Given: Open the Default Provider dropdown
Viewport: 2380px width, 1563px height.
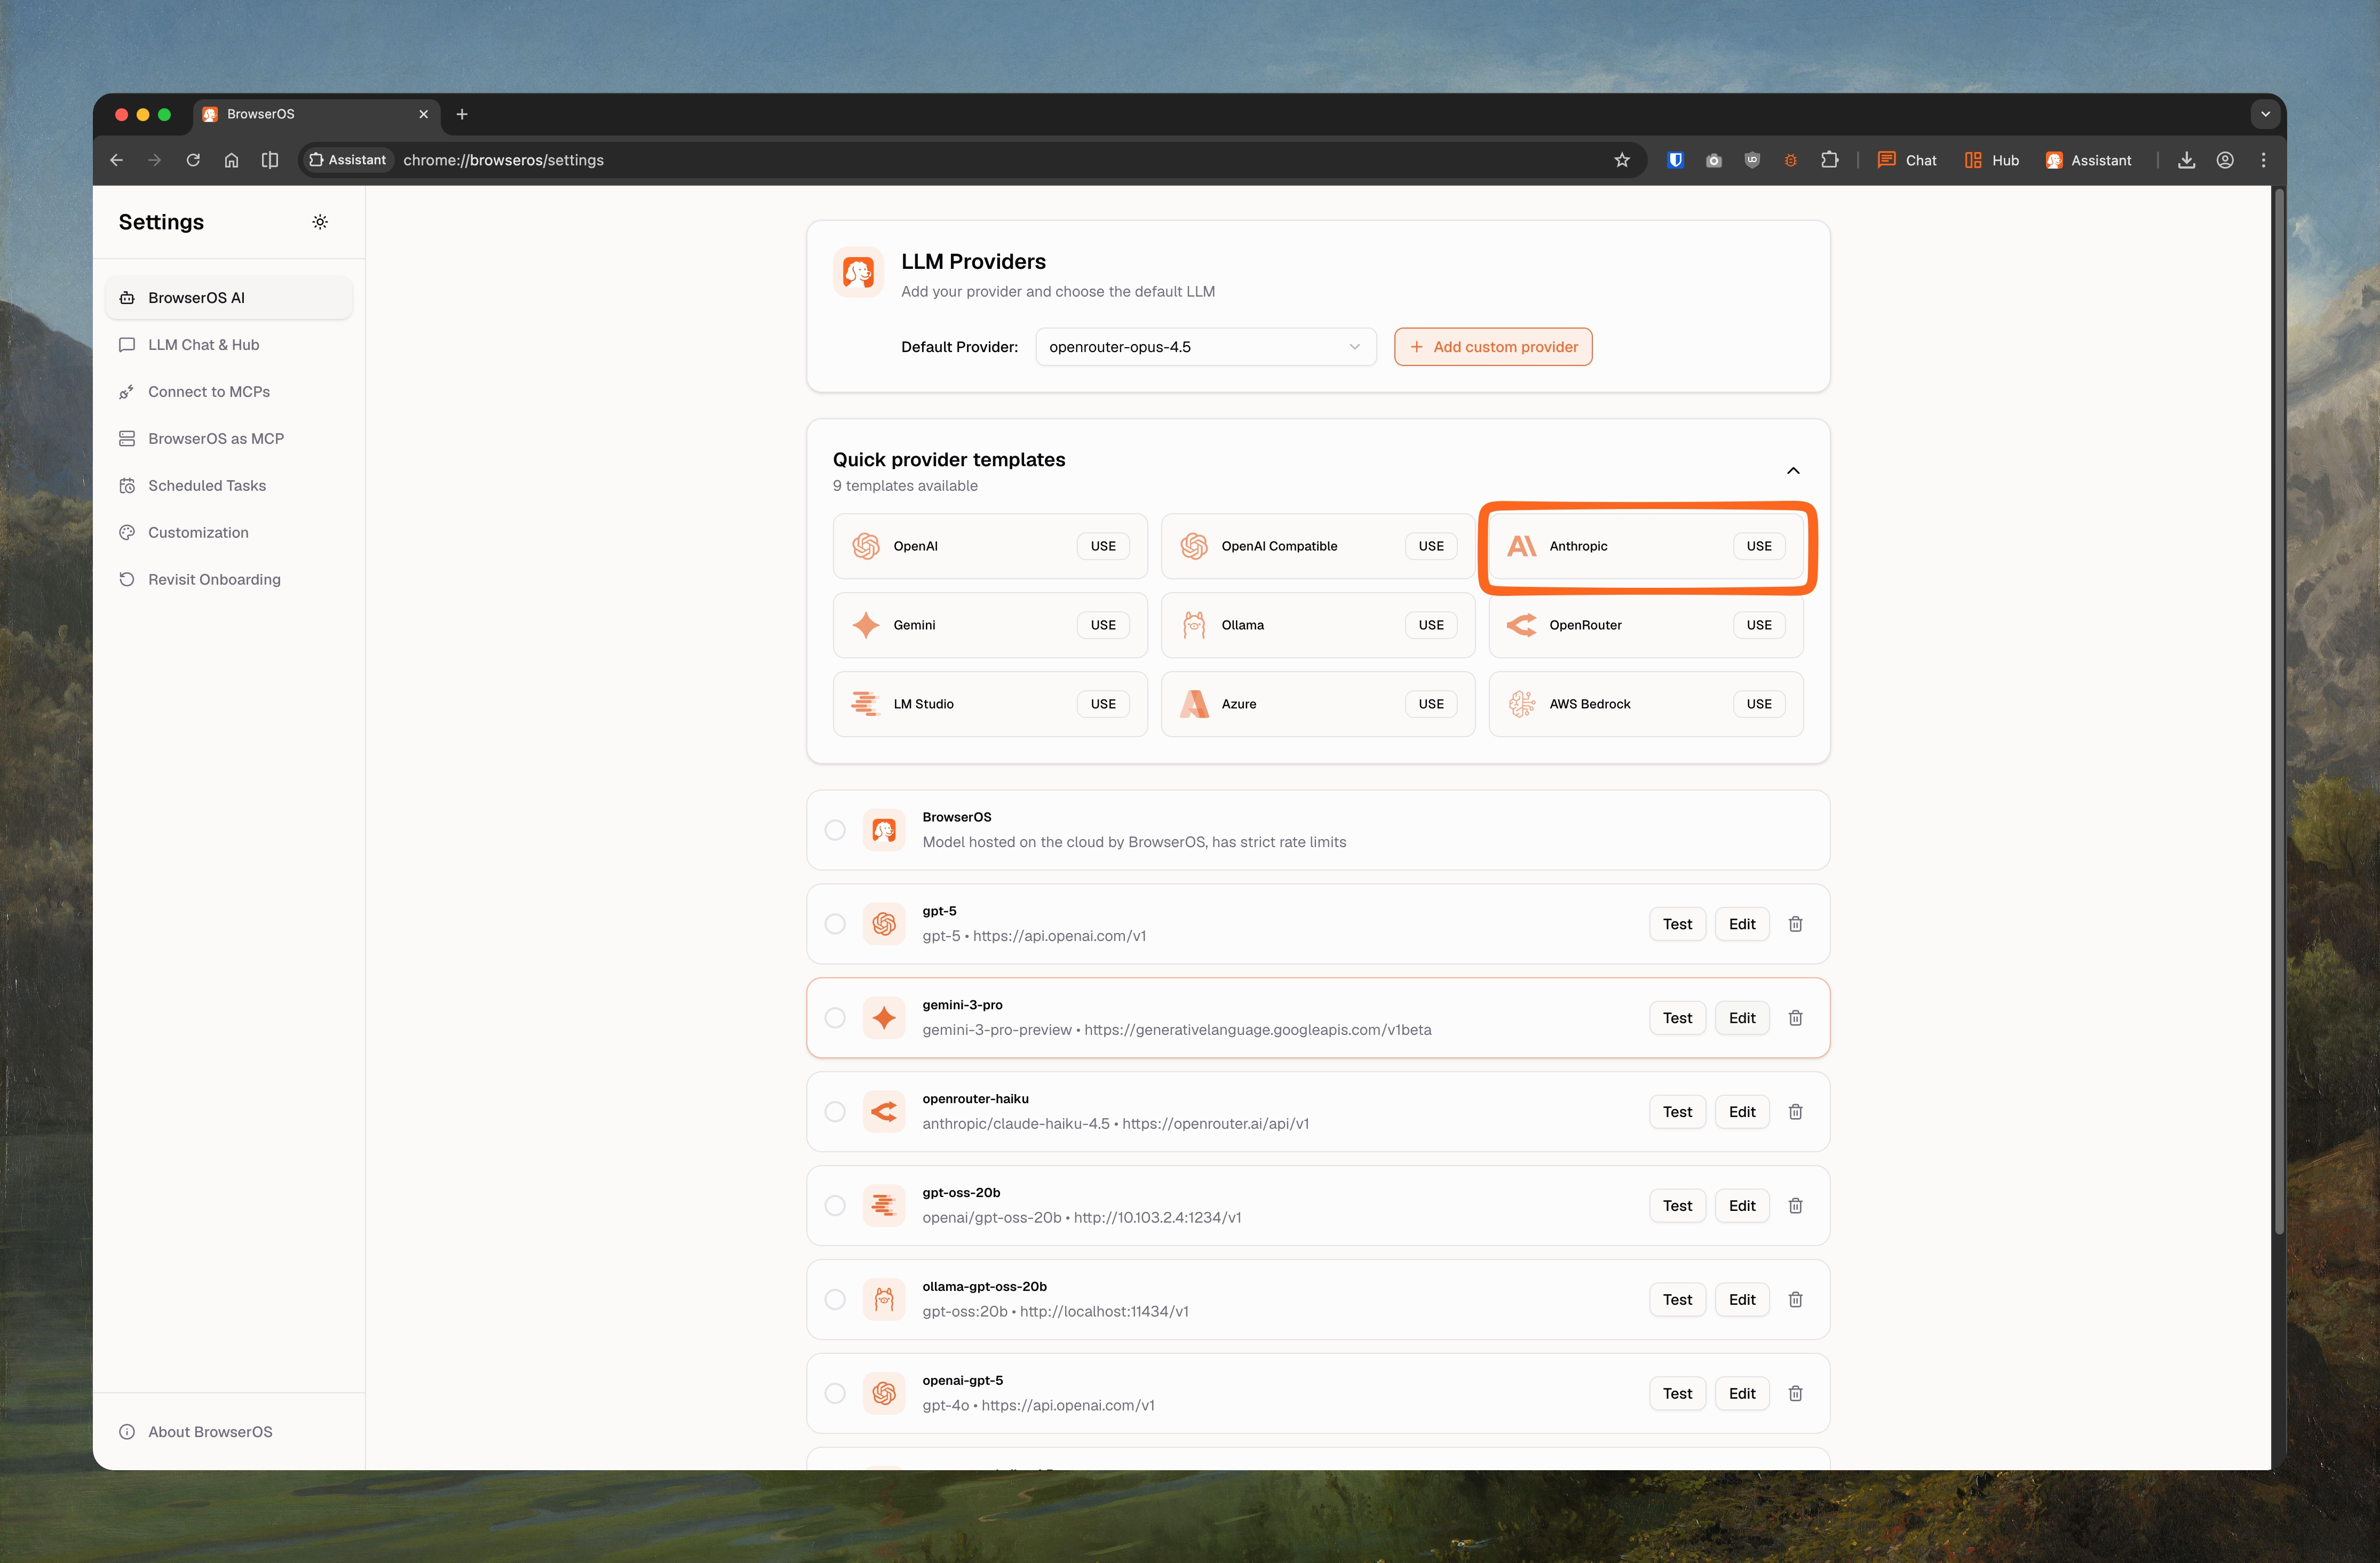Looking at the screenshot, I should click(1205, 347).
